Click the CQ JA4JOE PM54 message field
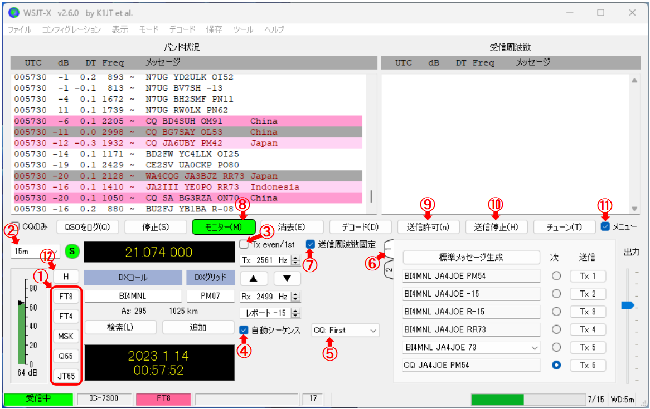This screenshot has width=650, height=409. [x=471, y=365]
